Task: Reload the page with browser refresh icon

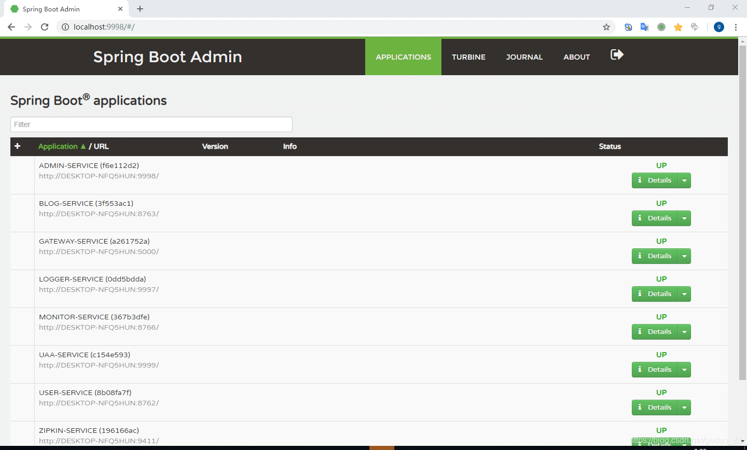Action: pyautogui.click(x=45, y=27)
